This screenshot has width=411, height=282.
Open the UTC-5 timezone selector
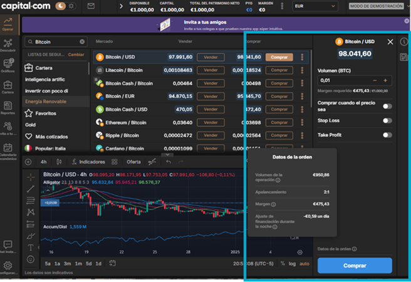(x=253, y=263)
